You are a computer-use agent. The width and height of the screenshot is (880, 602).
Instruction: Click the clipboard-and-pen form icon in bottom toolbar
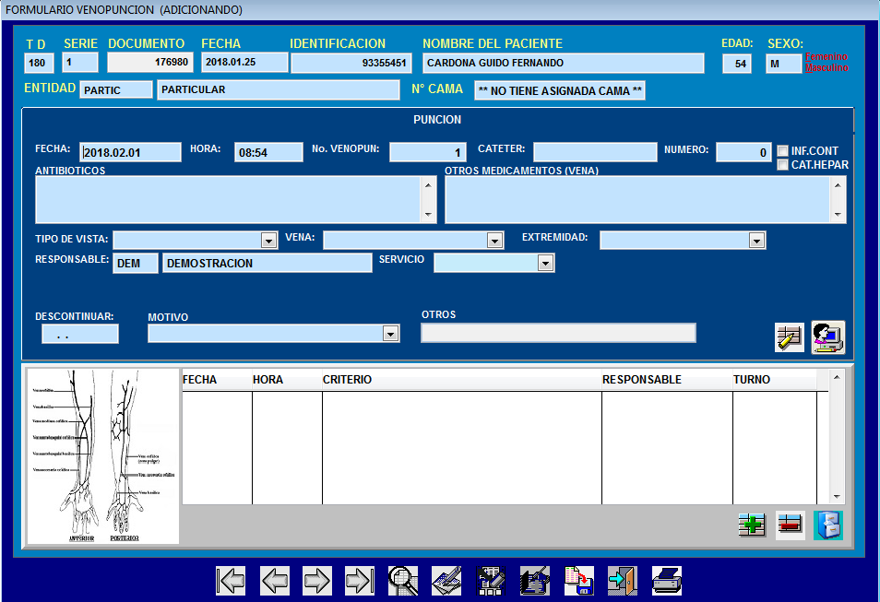tap(491, 581)
